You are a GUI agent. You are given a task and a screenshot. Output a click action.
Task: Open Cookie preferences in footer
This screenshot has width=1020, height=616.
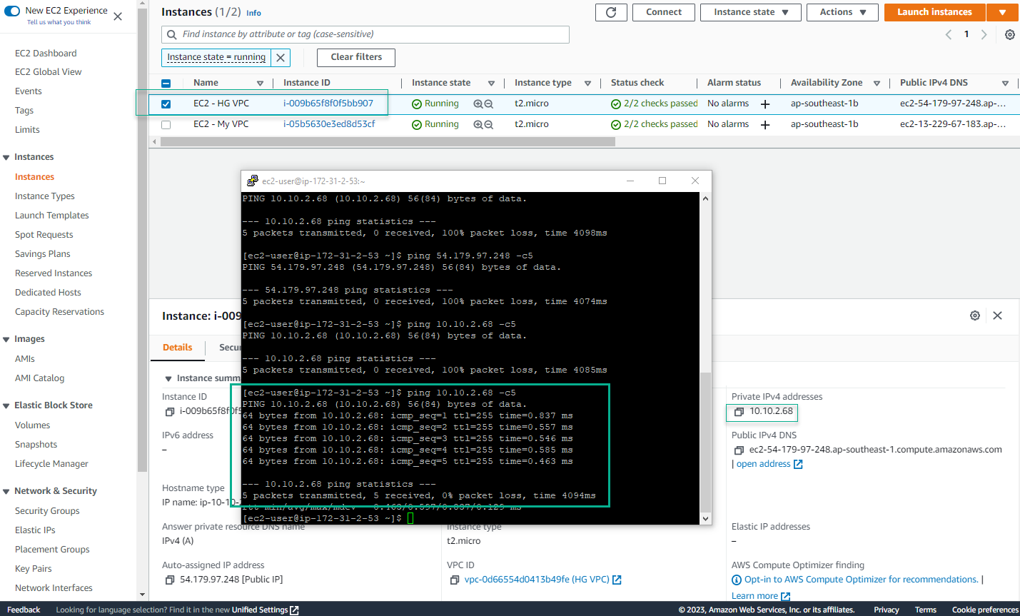tap(985, 610)
